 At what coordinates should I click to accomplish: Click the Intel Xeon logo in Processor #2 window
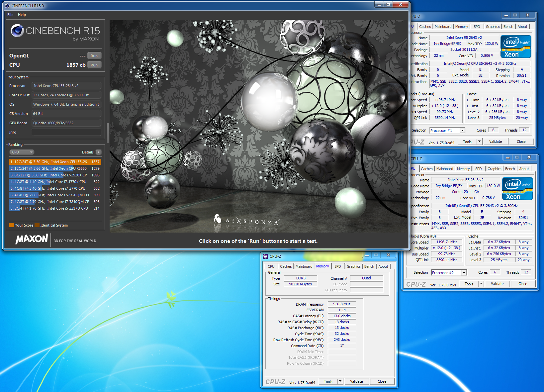(517, 189)
